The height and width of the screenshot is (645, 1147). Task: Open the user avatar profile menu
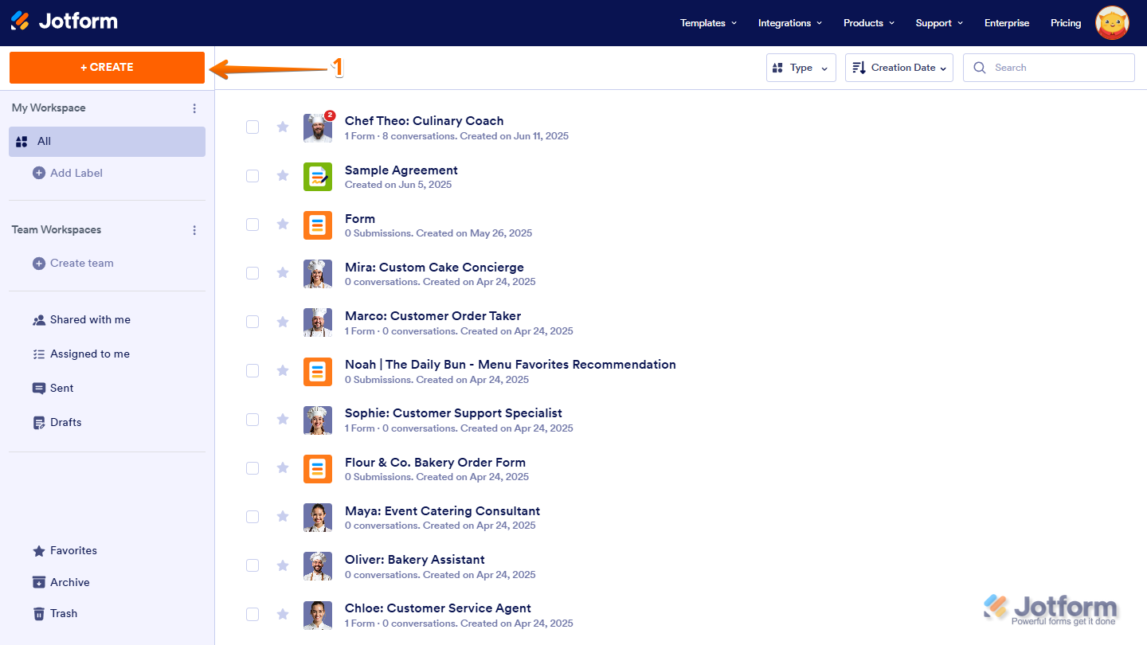point(1112,23)
